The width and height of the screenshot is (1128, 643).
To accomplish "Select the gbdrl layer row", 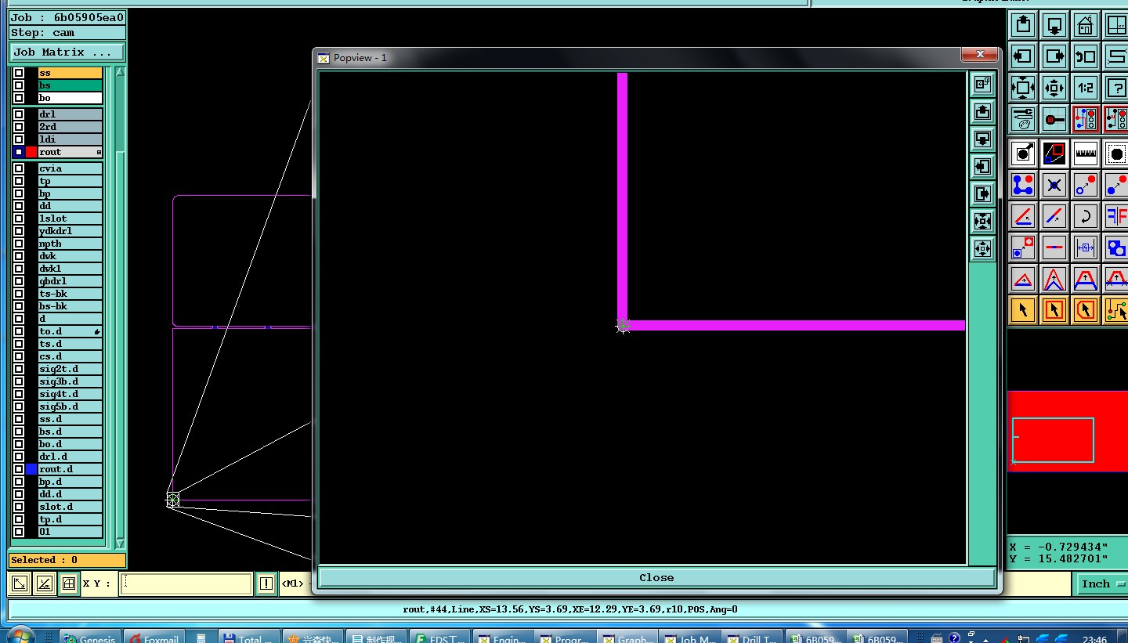I will [x=70, y=281].
